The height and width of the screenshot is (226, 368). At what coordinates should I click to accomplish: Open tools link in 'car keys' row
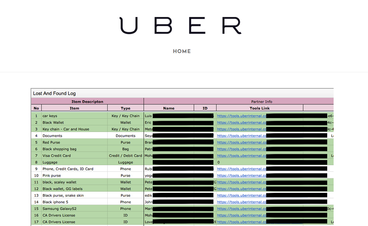click(x=242, y=116)
